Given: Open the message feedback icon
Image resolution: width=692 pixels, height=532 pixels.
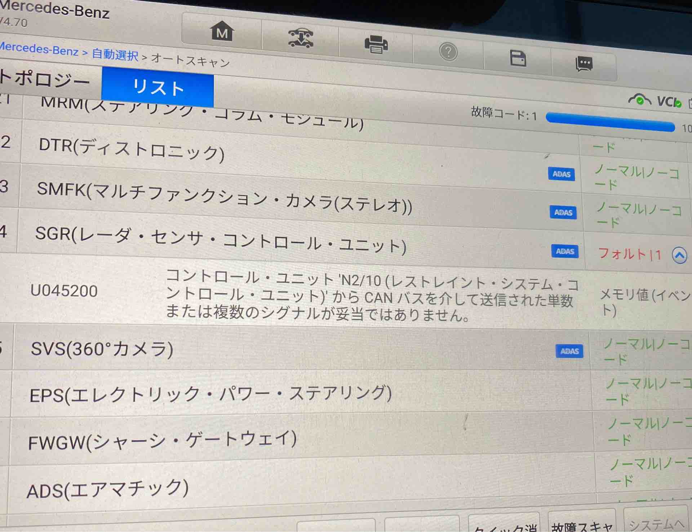Looking at the screenshot, I should [x=584, y=64].
